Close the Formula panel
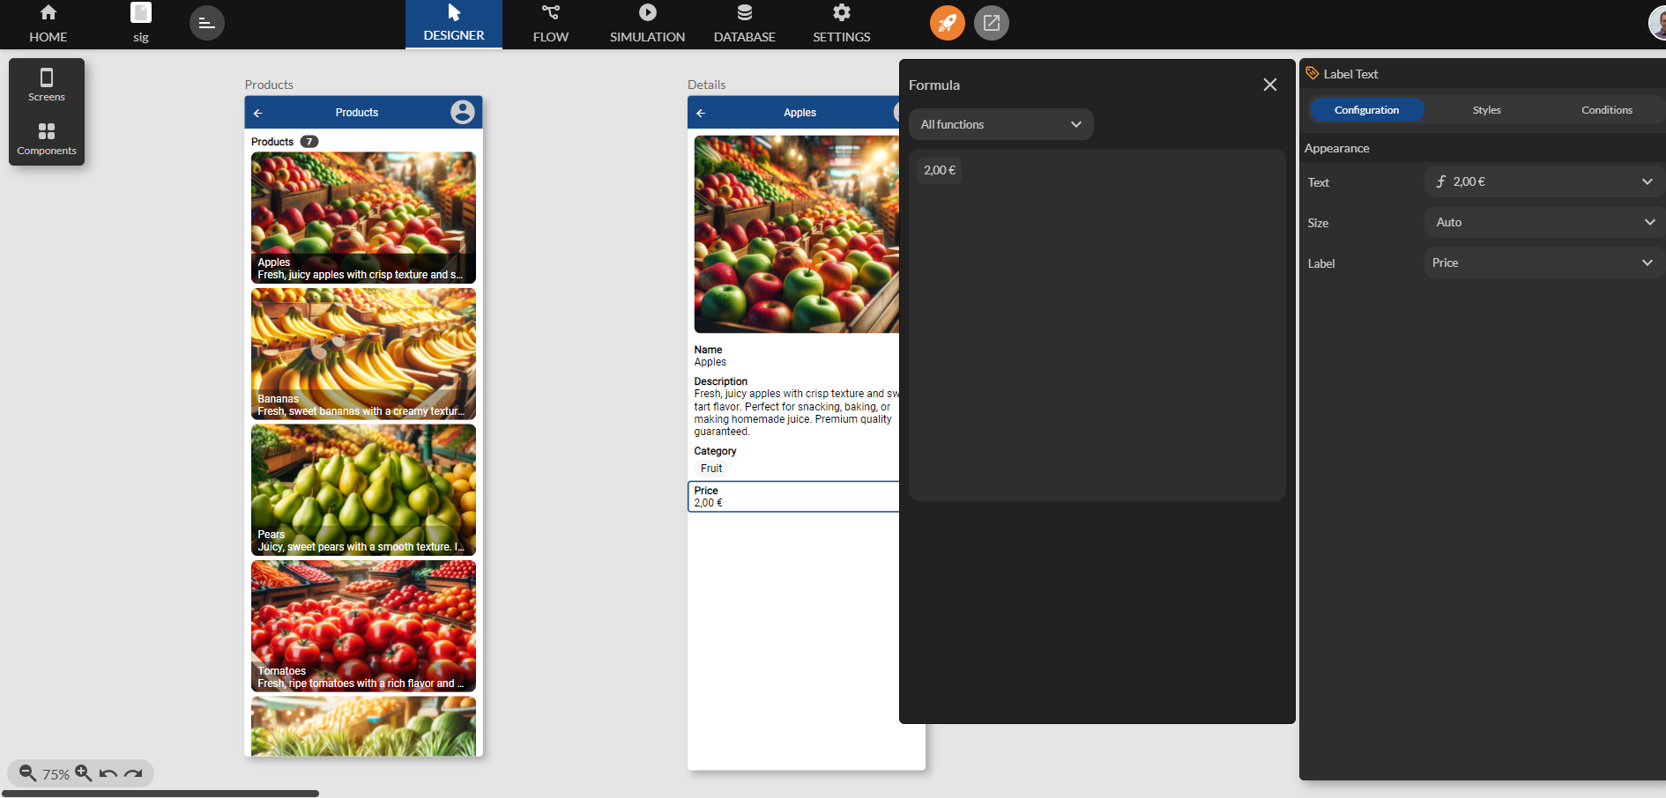 point(1269,85)
